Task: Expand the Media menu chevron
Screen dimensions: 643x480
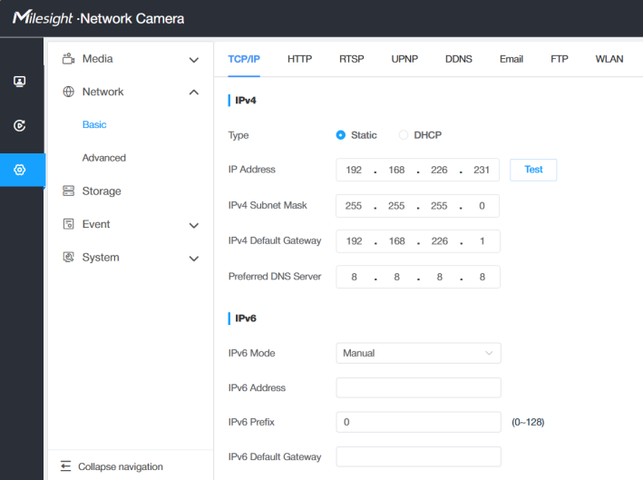Action: (194, 60)
